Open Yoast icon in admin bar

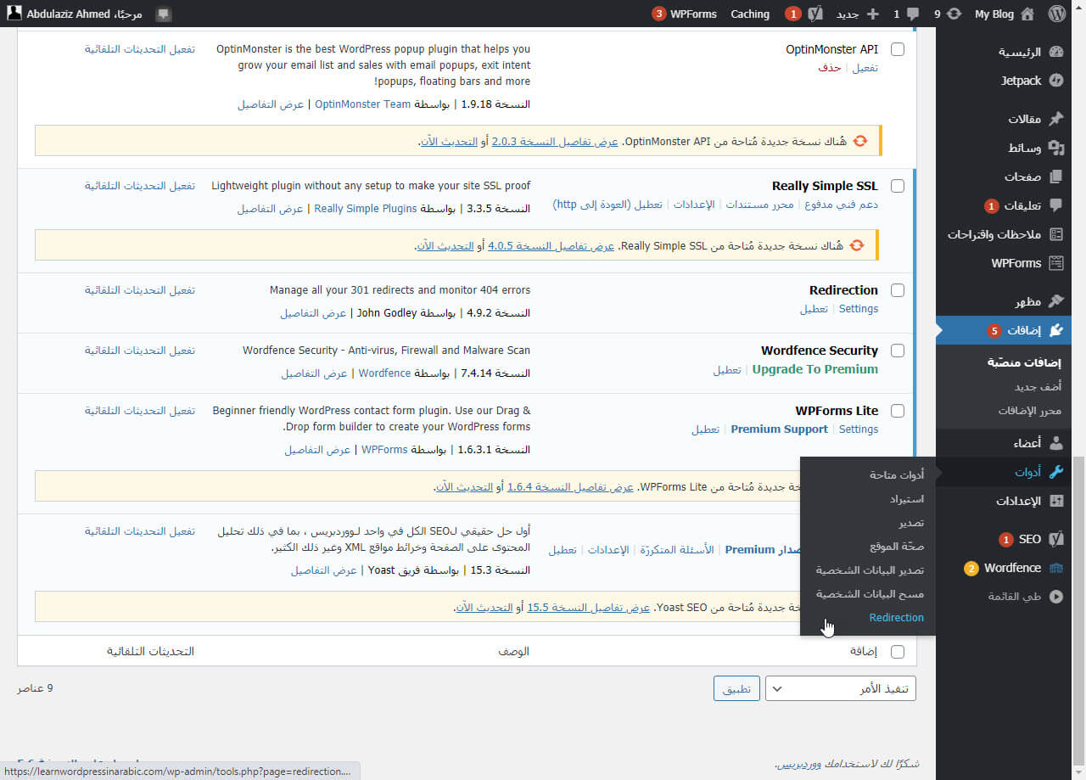click(x=815, y=14)
